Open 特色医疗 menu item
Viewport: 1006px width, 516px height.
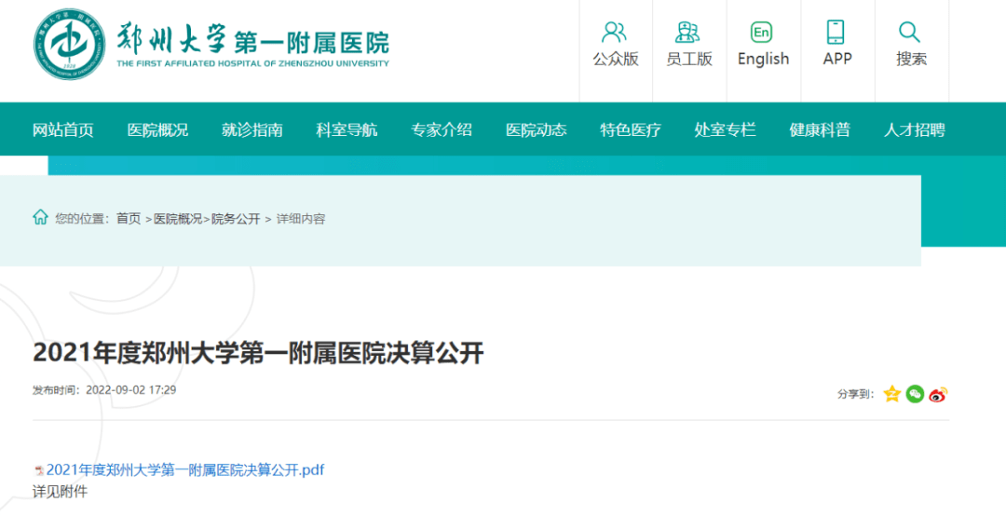click(631, 130)
